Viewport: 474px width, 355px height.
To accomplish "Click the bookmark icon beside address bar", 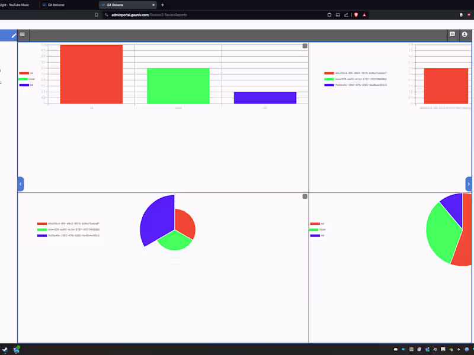I will click(96, 15).
